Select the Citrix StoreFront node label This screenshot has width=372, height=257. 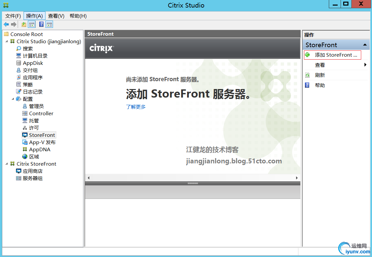[36, 164]
